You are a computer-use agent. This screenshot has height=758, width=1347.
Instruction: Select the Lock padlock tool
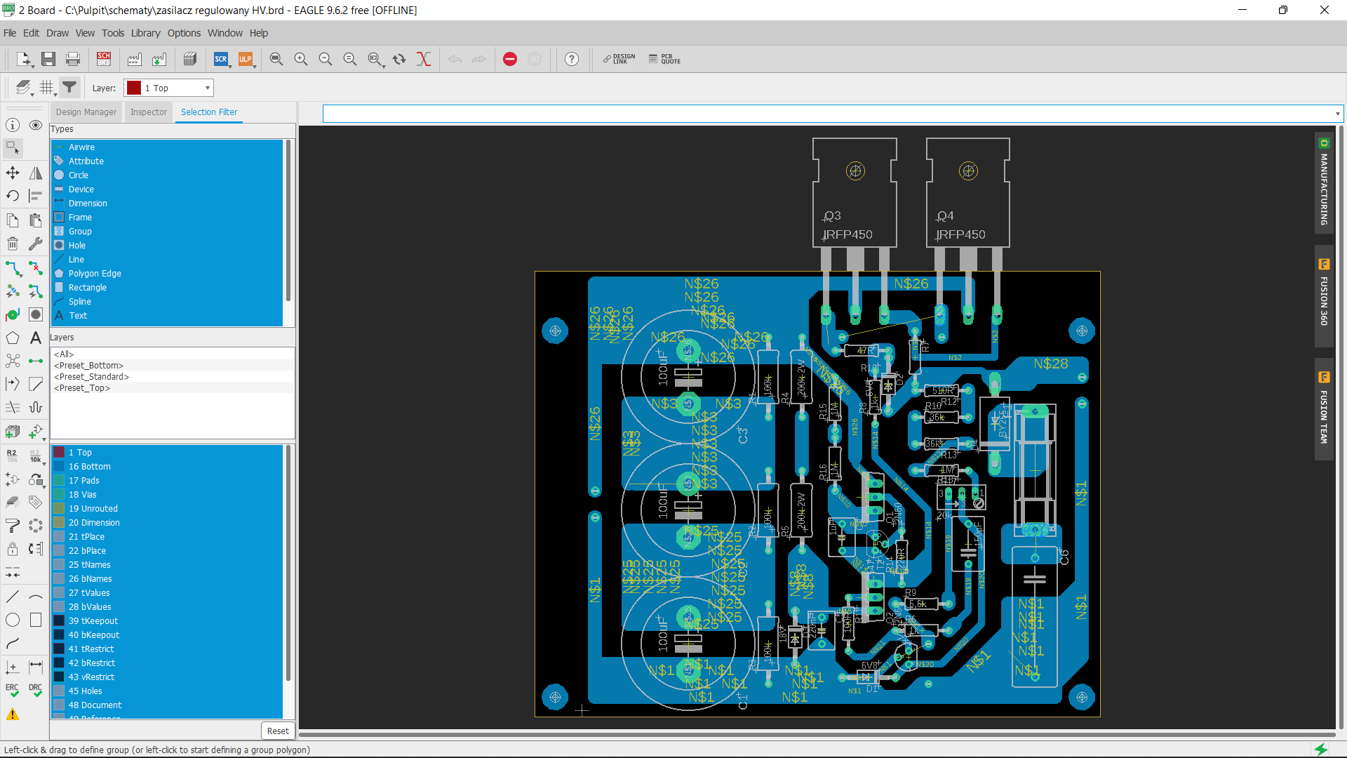(13, 549)
